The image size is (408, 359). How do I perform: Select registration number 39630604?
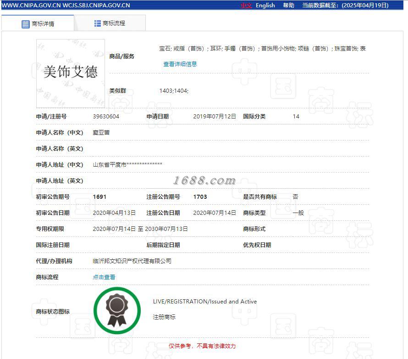(106, 117)
